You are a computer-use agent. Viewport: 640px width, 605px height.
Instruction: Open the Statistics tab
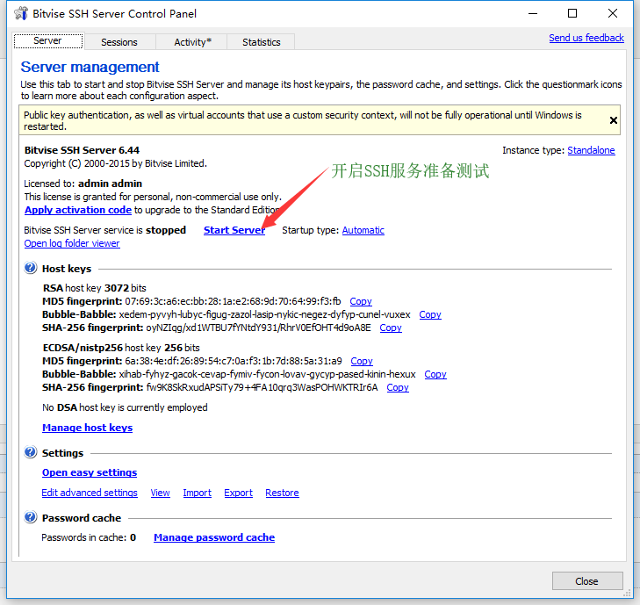(x=262, y=42)
